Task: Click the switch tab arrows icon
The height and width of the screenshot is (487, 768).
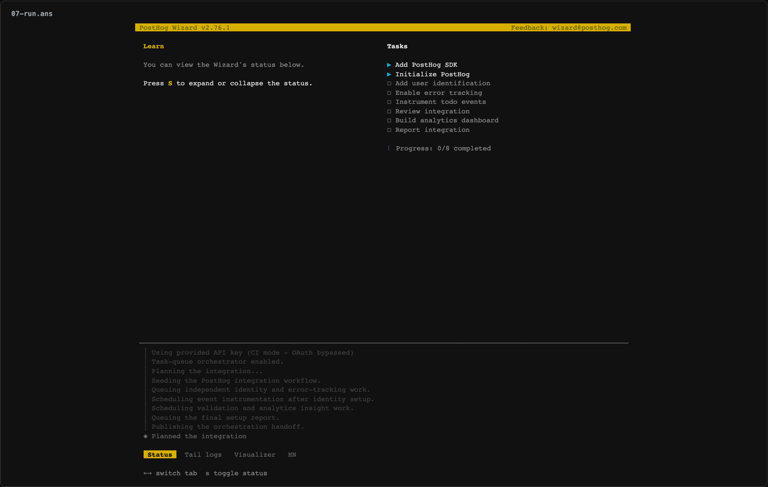Action: coord(147,473)
